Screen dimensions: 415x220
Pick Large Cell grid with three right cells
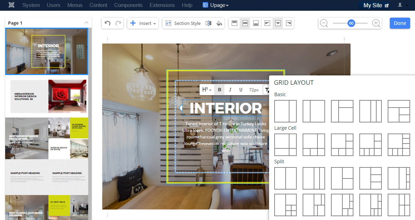click(x=399, y=145)
